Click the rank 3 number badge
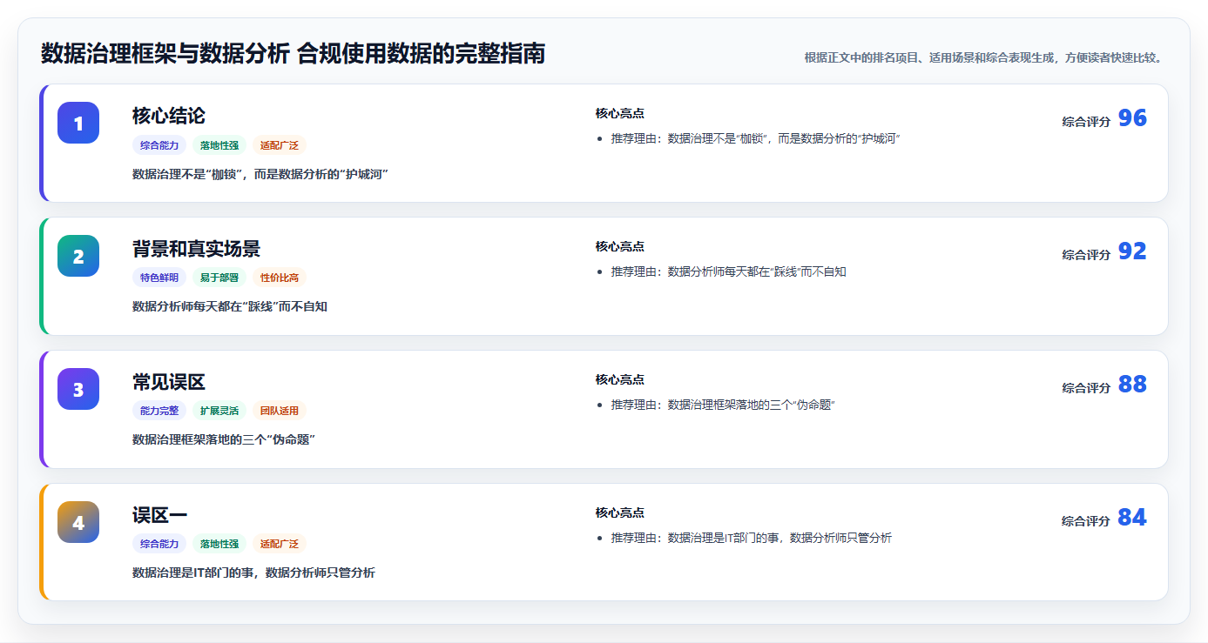The width and height of the screenshot is (1208, 643). coord(78,389)
